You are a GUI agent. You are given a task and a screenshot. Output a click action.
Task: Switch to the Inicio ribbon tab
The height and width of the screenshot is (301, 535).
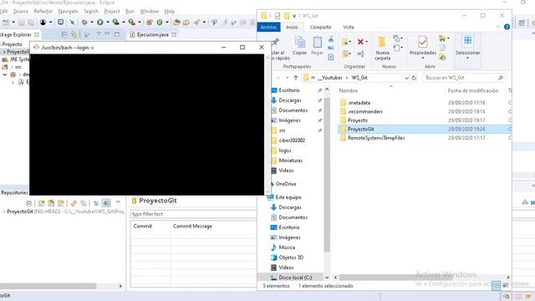point(292,27)
